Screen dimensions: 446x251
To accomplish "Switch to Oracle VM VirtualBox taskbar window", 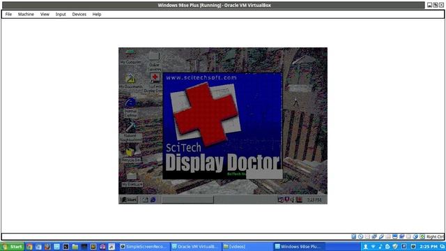I will coord(196,246).
